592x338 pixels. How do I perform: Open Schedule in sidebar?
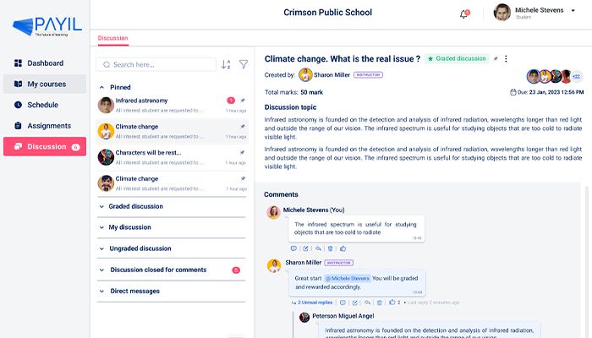45,105
